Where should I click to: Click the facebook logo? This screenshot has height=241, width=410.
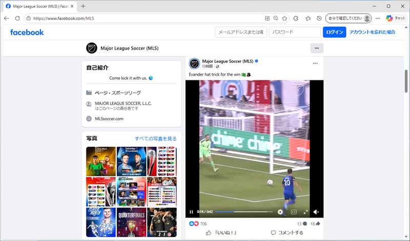pos(27,32)
